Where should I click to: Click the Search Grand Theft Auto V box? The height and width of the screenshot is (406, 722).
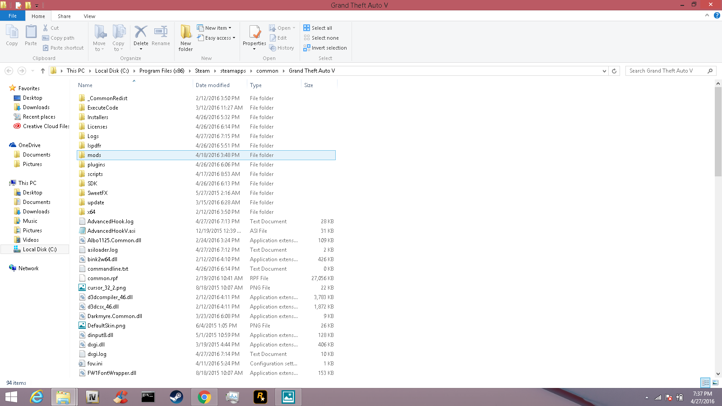click(x=671, y=71)
